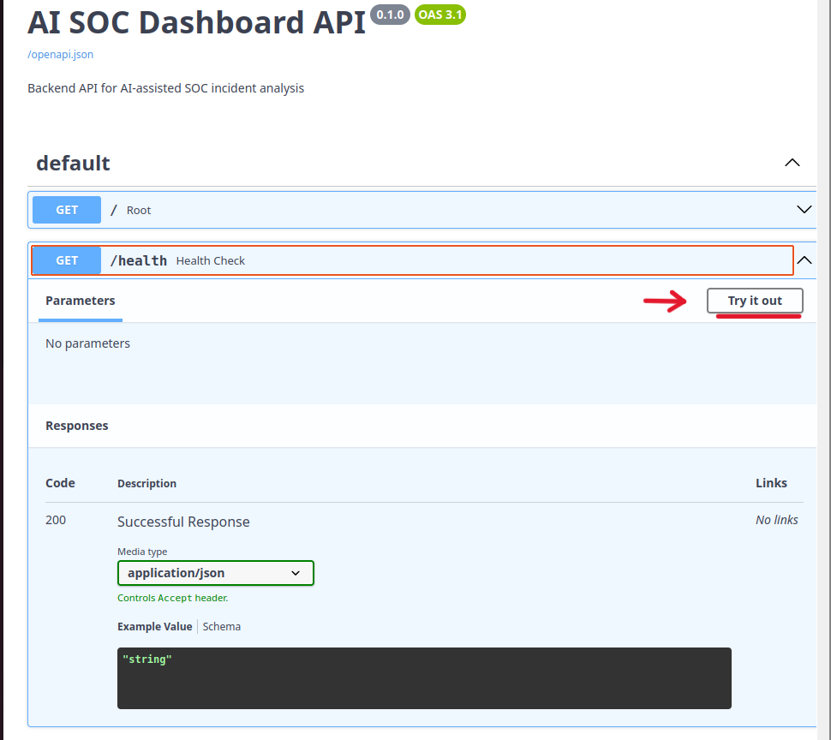Screen dimensions: 831x740
Task: Open the application/json media type dropdown
Action: (x=216, y=573)
